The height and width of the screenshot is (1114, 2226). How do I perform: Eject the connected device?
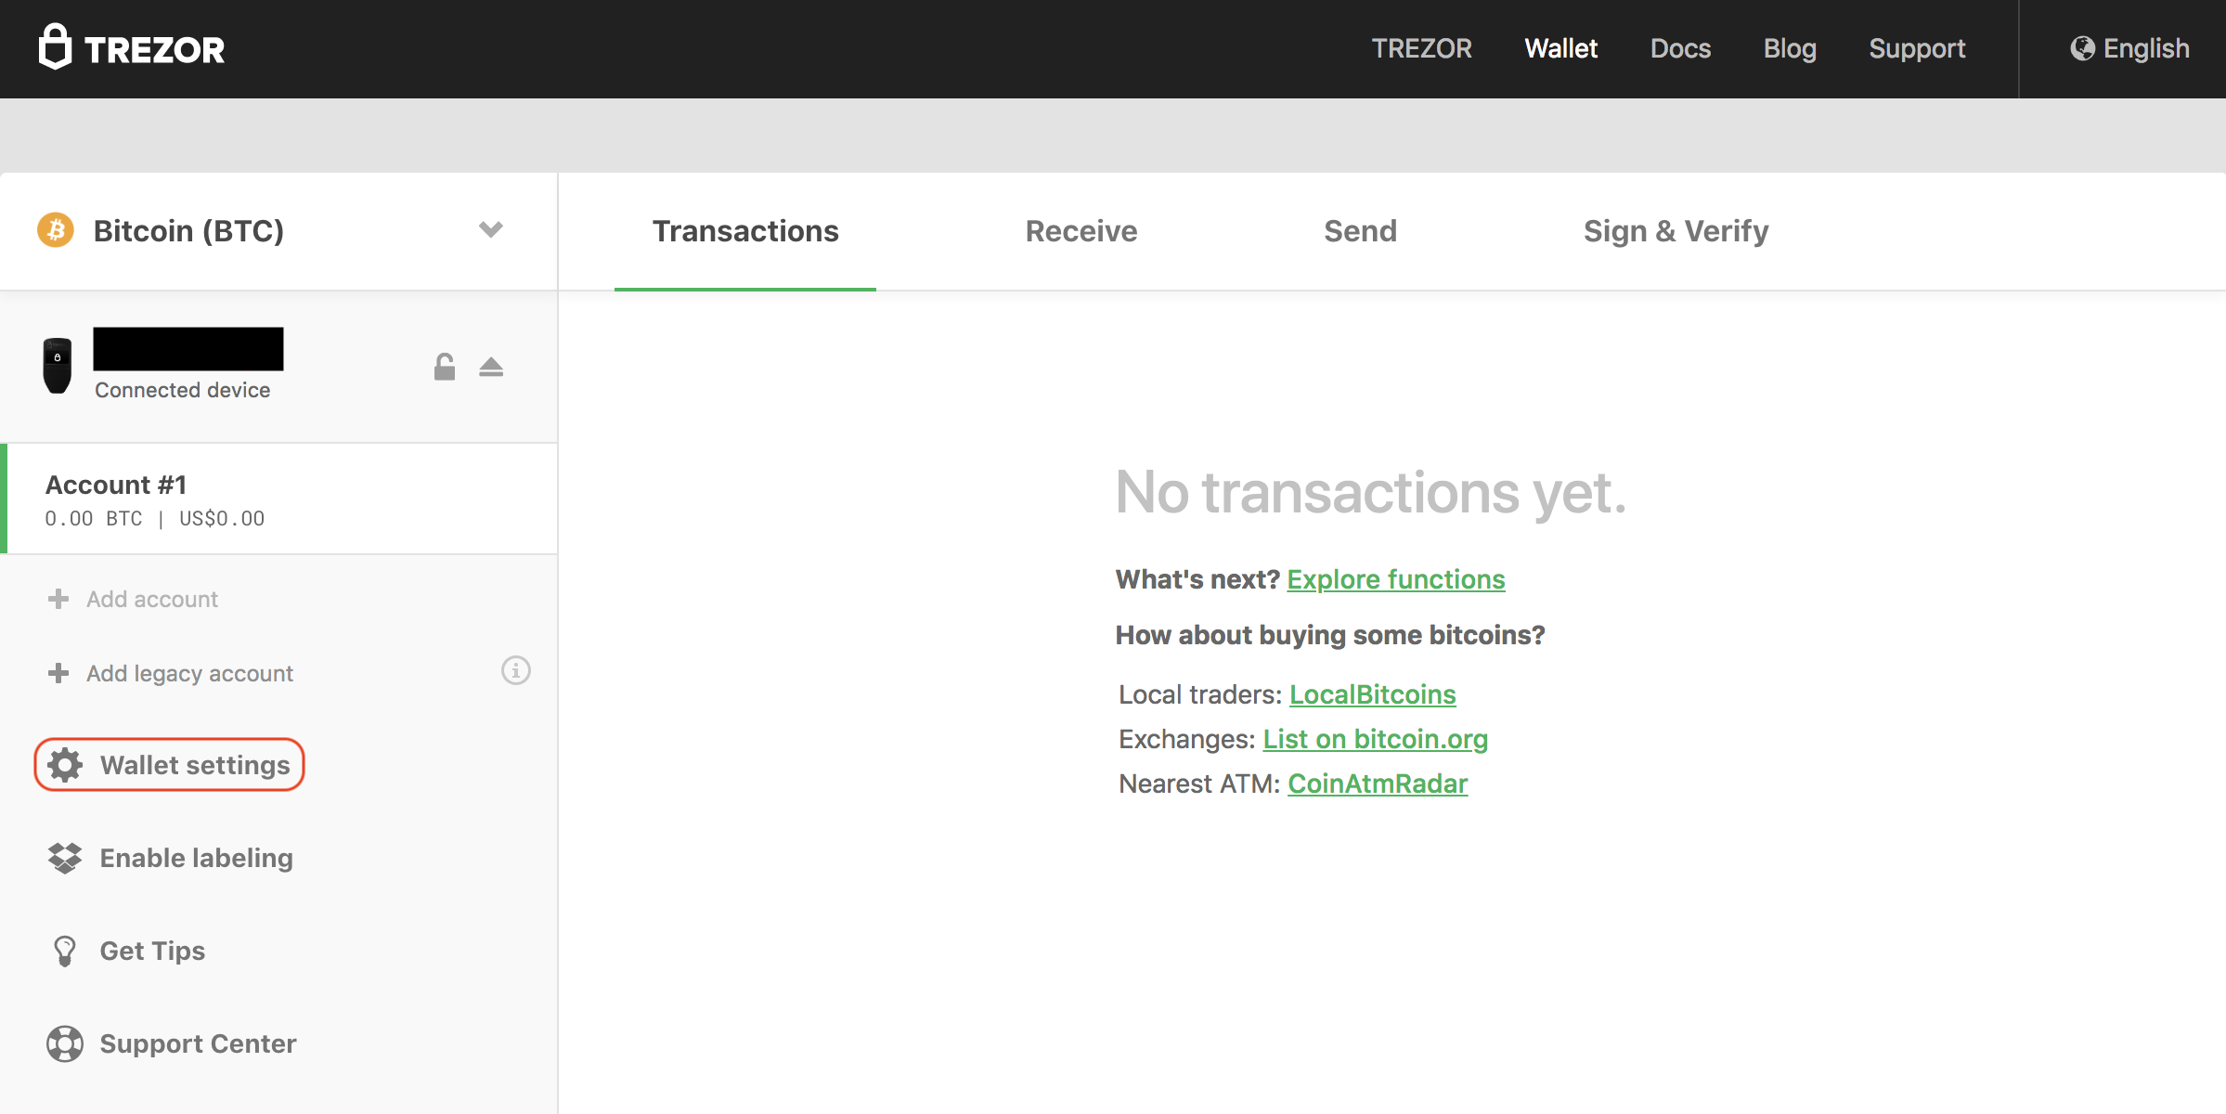pos(491,368)
